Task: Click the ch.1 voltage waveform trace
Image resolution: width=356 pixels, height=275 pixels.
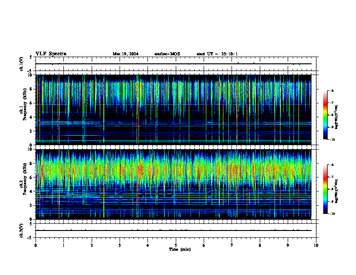Action: [x=174, y=64]
